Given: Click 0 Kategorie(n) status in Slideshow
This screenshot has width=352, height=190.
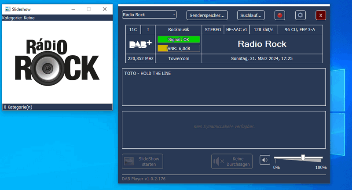Looking at the screenshot, I should click(x=18, y=107).
